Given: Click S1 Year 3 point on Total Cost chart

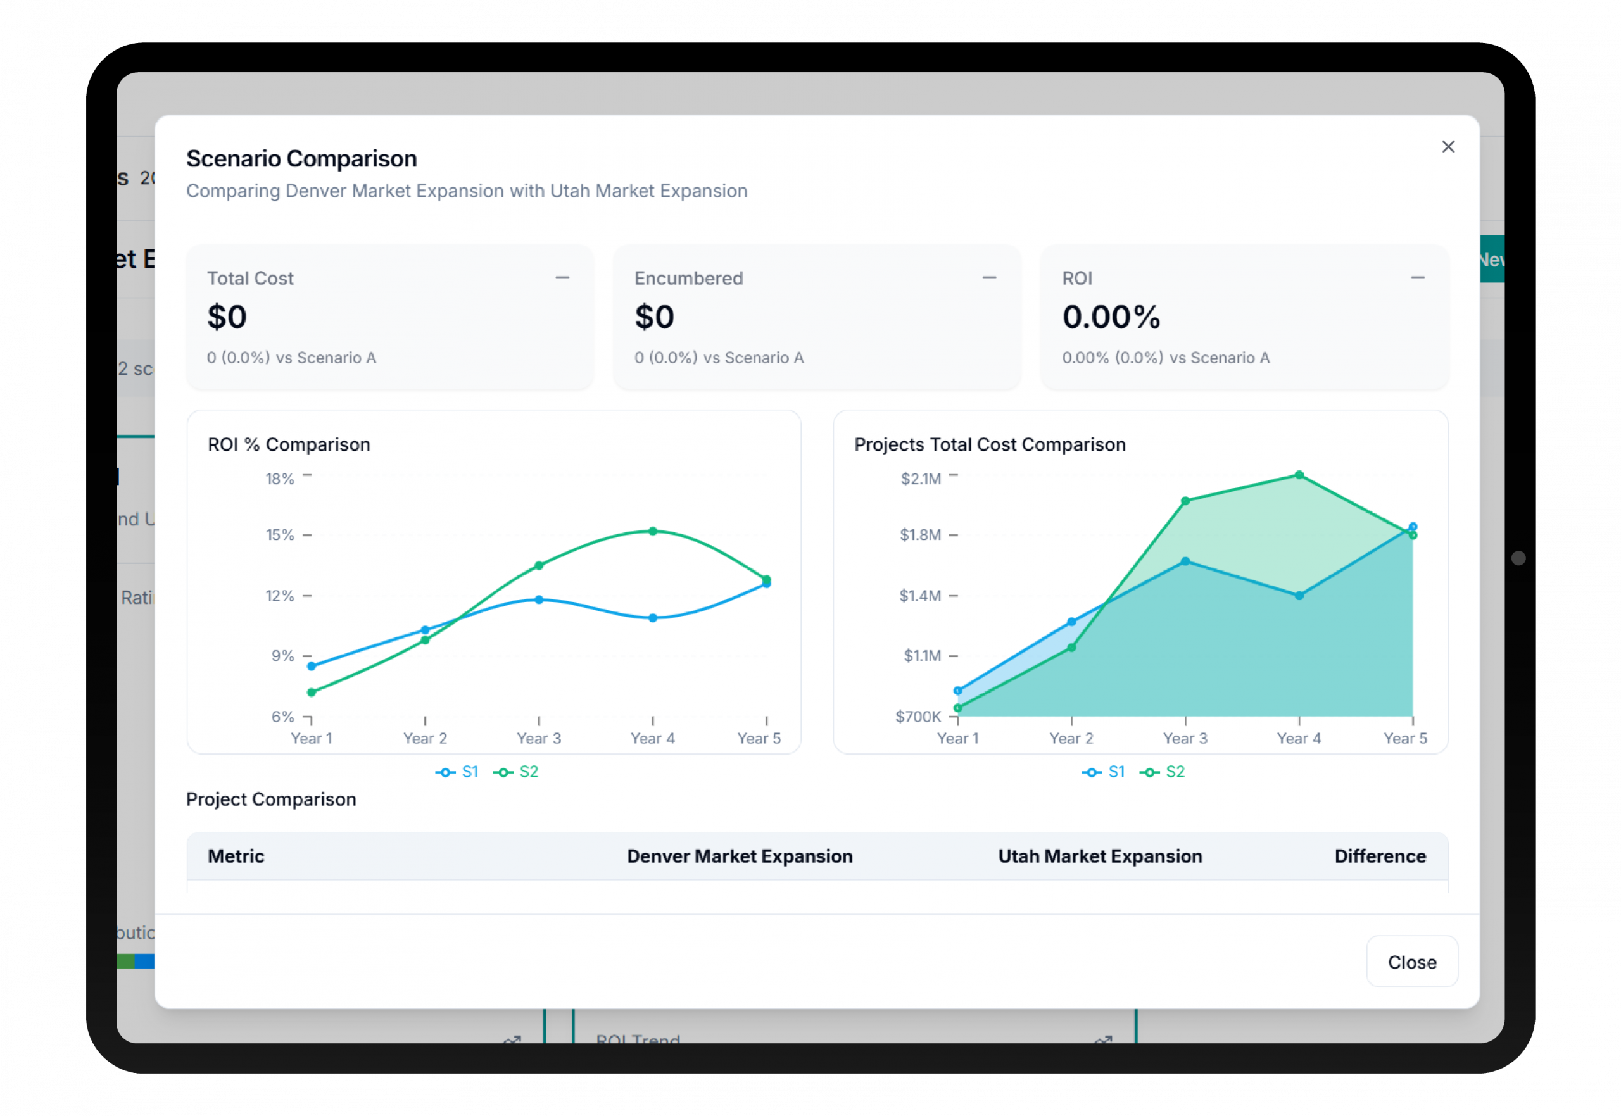Looking at the screenshot, I should pos(1185,561).
